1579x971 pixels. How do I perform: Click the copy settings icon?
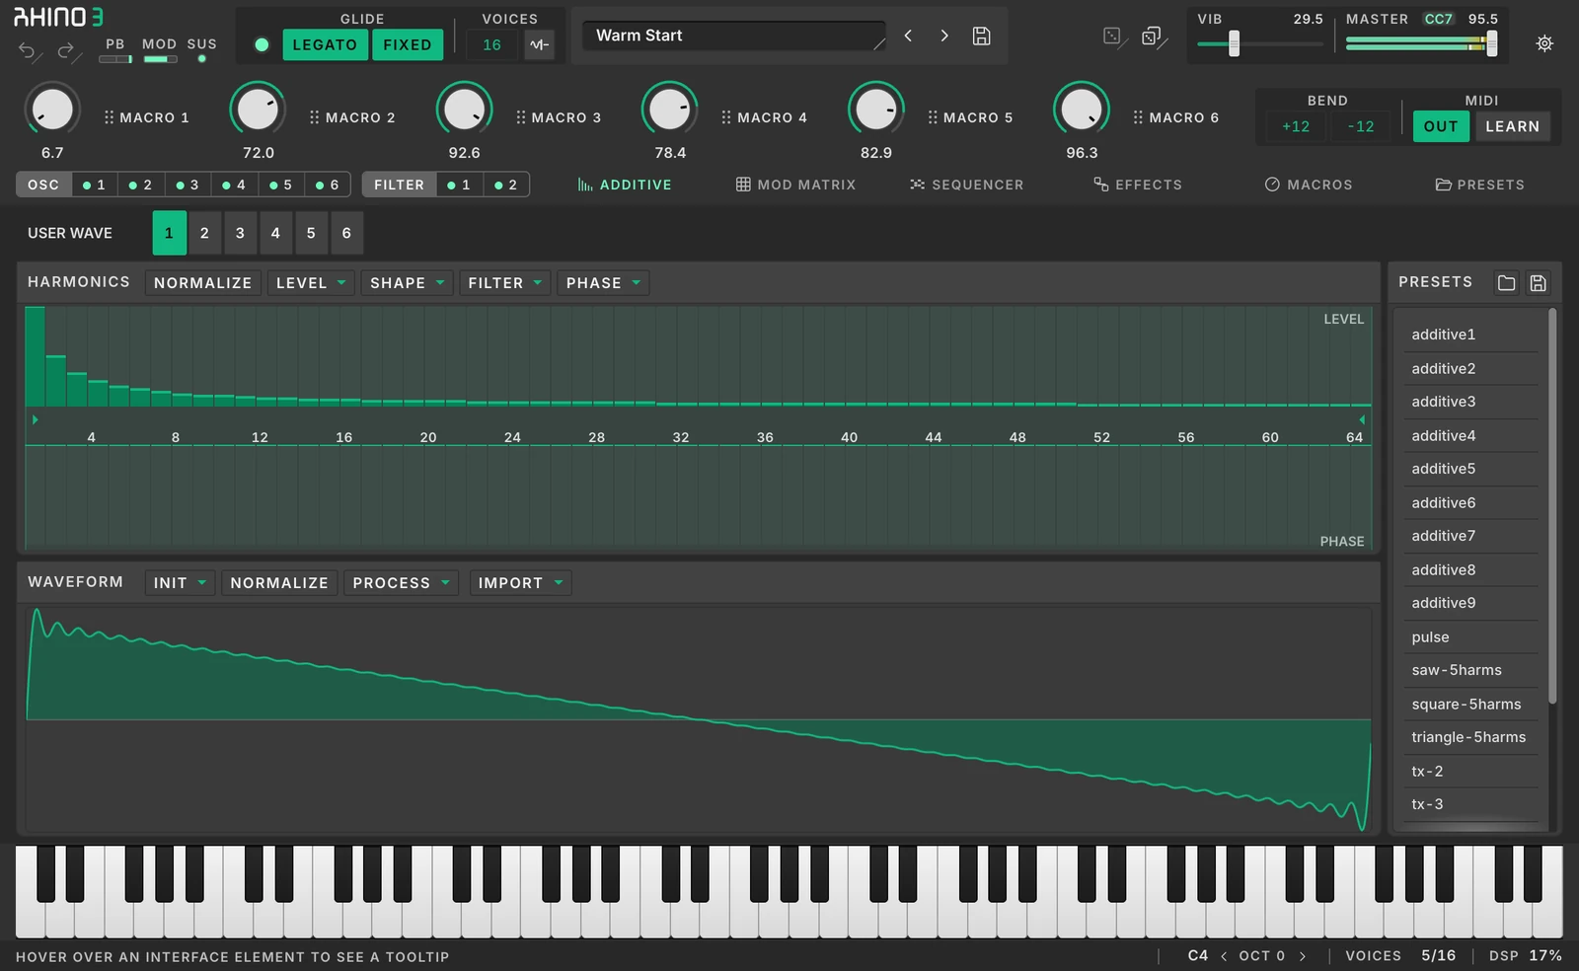[1153, 37]
